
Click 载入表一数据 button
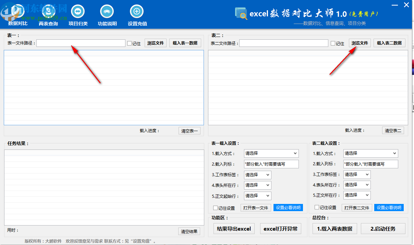pos(185,43)
